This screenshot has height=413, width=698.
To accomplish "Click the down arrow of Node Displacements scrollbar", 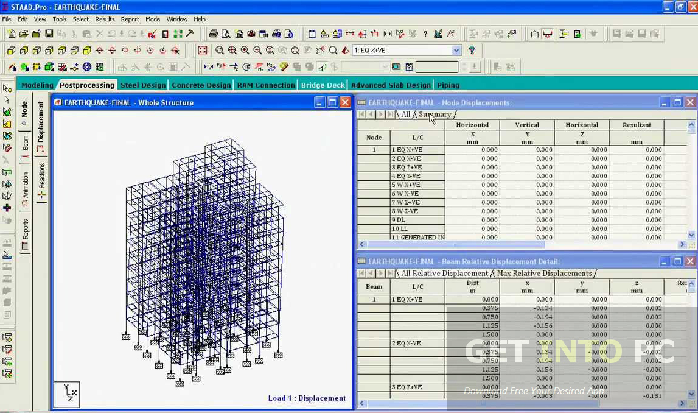I will pos(691,235).
